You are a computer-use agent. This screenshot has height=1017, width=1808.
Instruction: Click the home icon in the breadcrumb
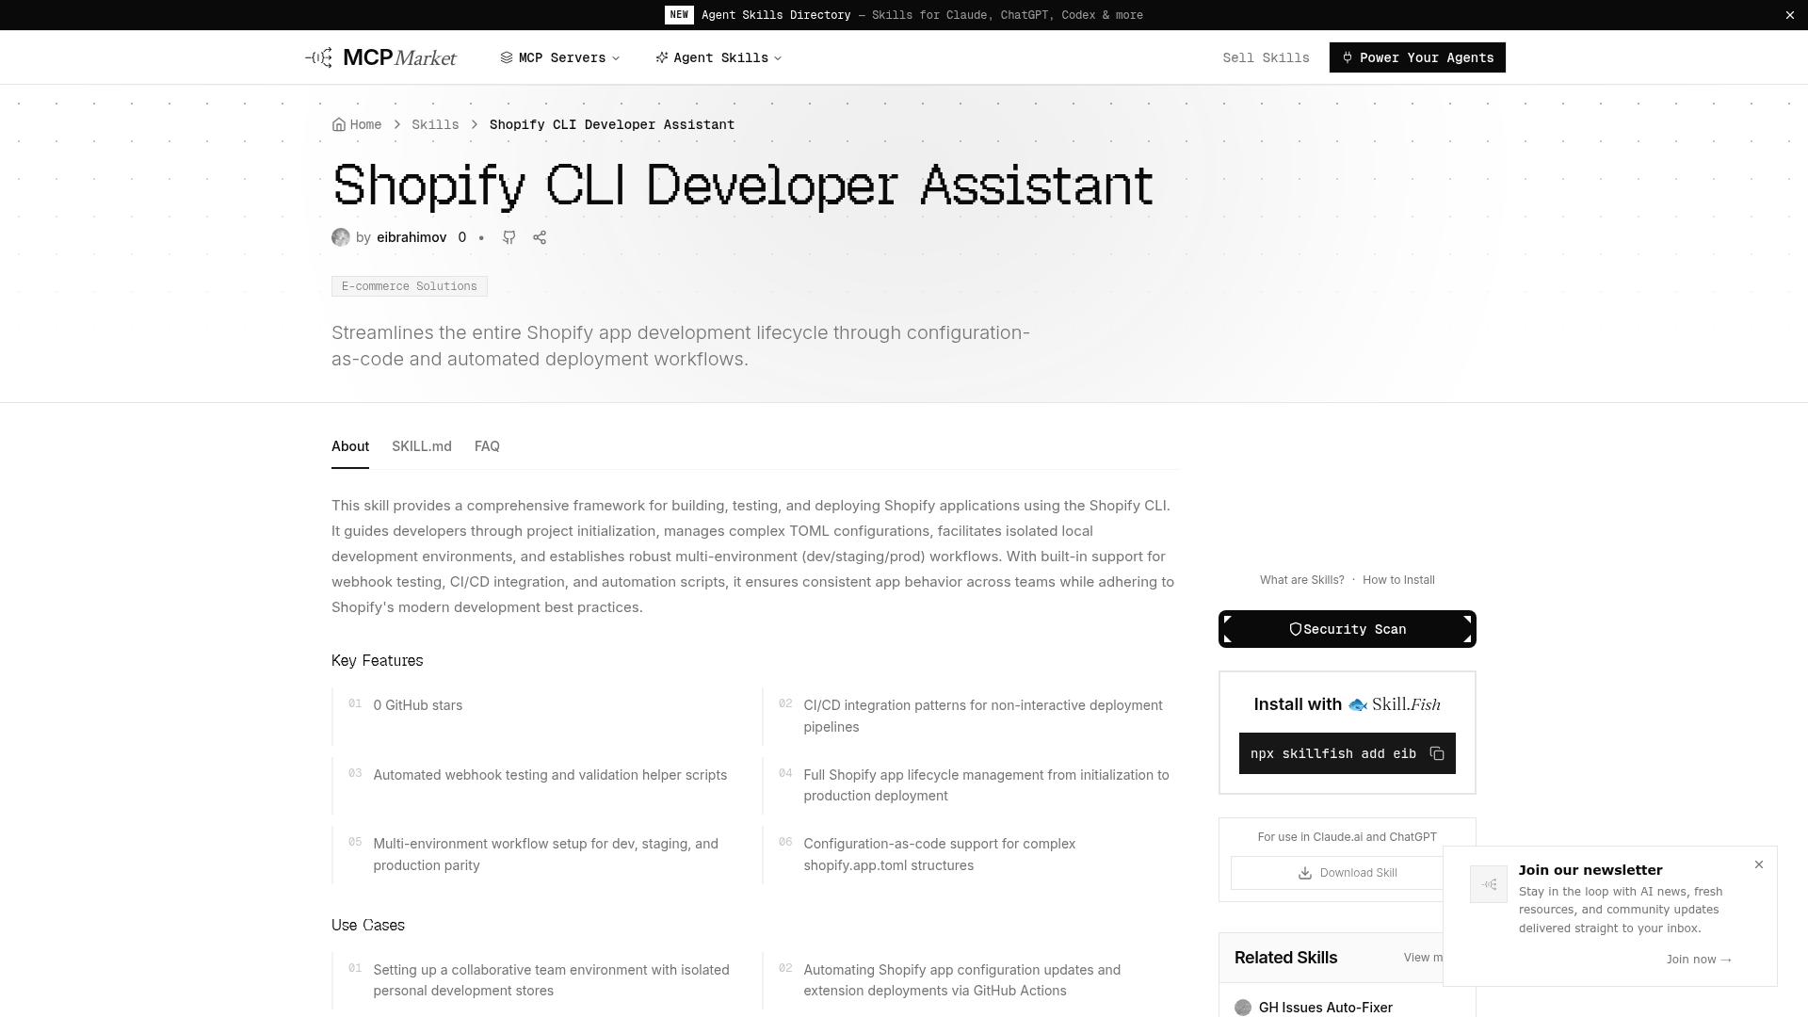tap(339, 124)
